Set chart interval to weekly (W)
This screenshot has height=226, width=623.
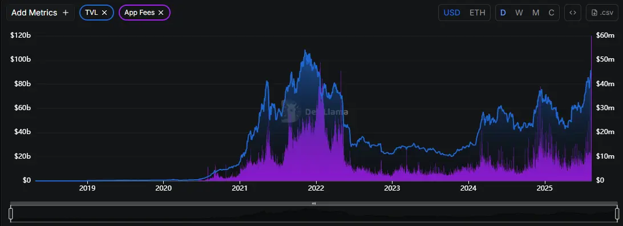(519, 13)
